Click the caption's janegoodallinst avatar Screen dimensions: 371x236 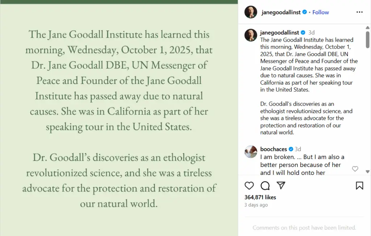click(x=251, y=35)
